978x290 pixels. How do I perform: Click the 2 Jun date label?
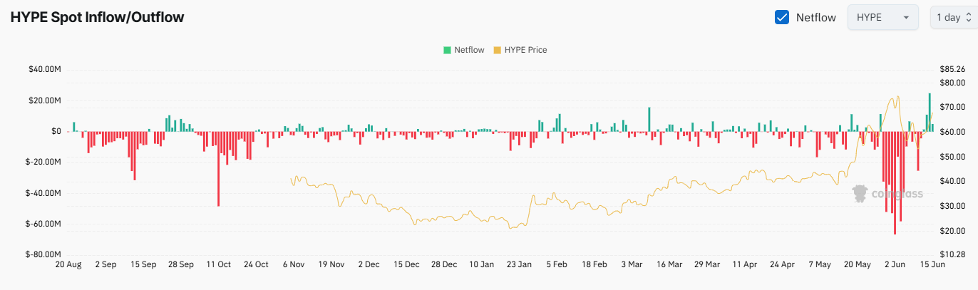(x=895, y=264)
